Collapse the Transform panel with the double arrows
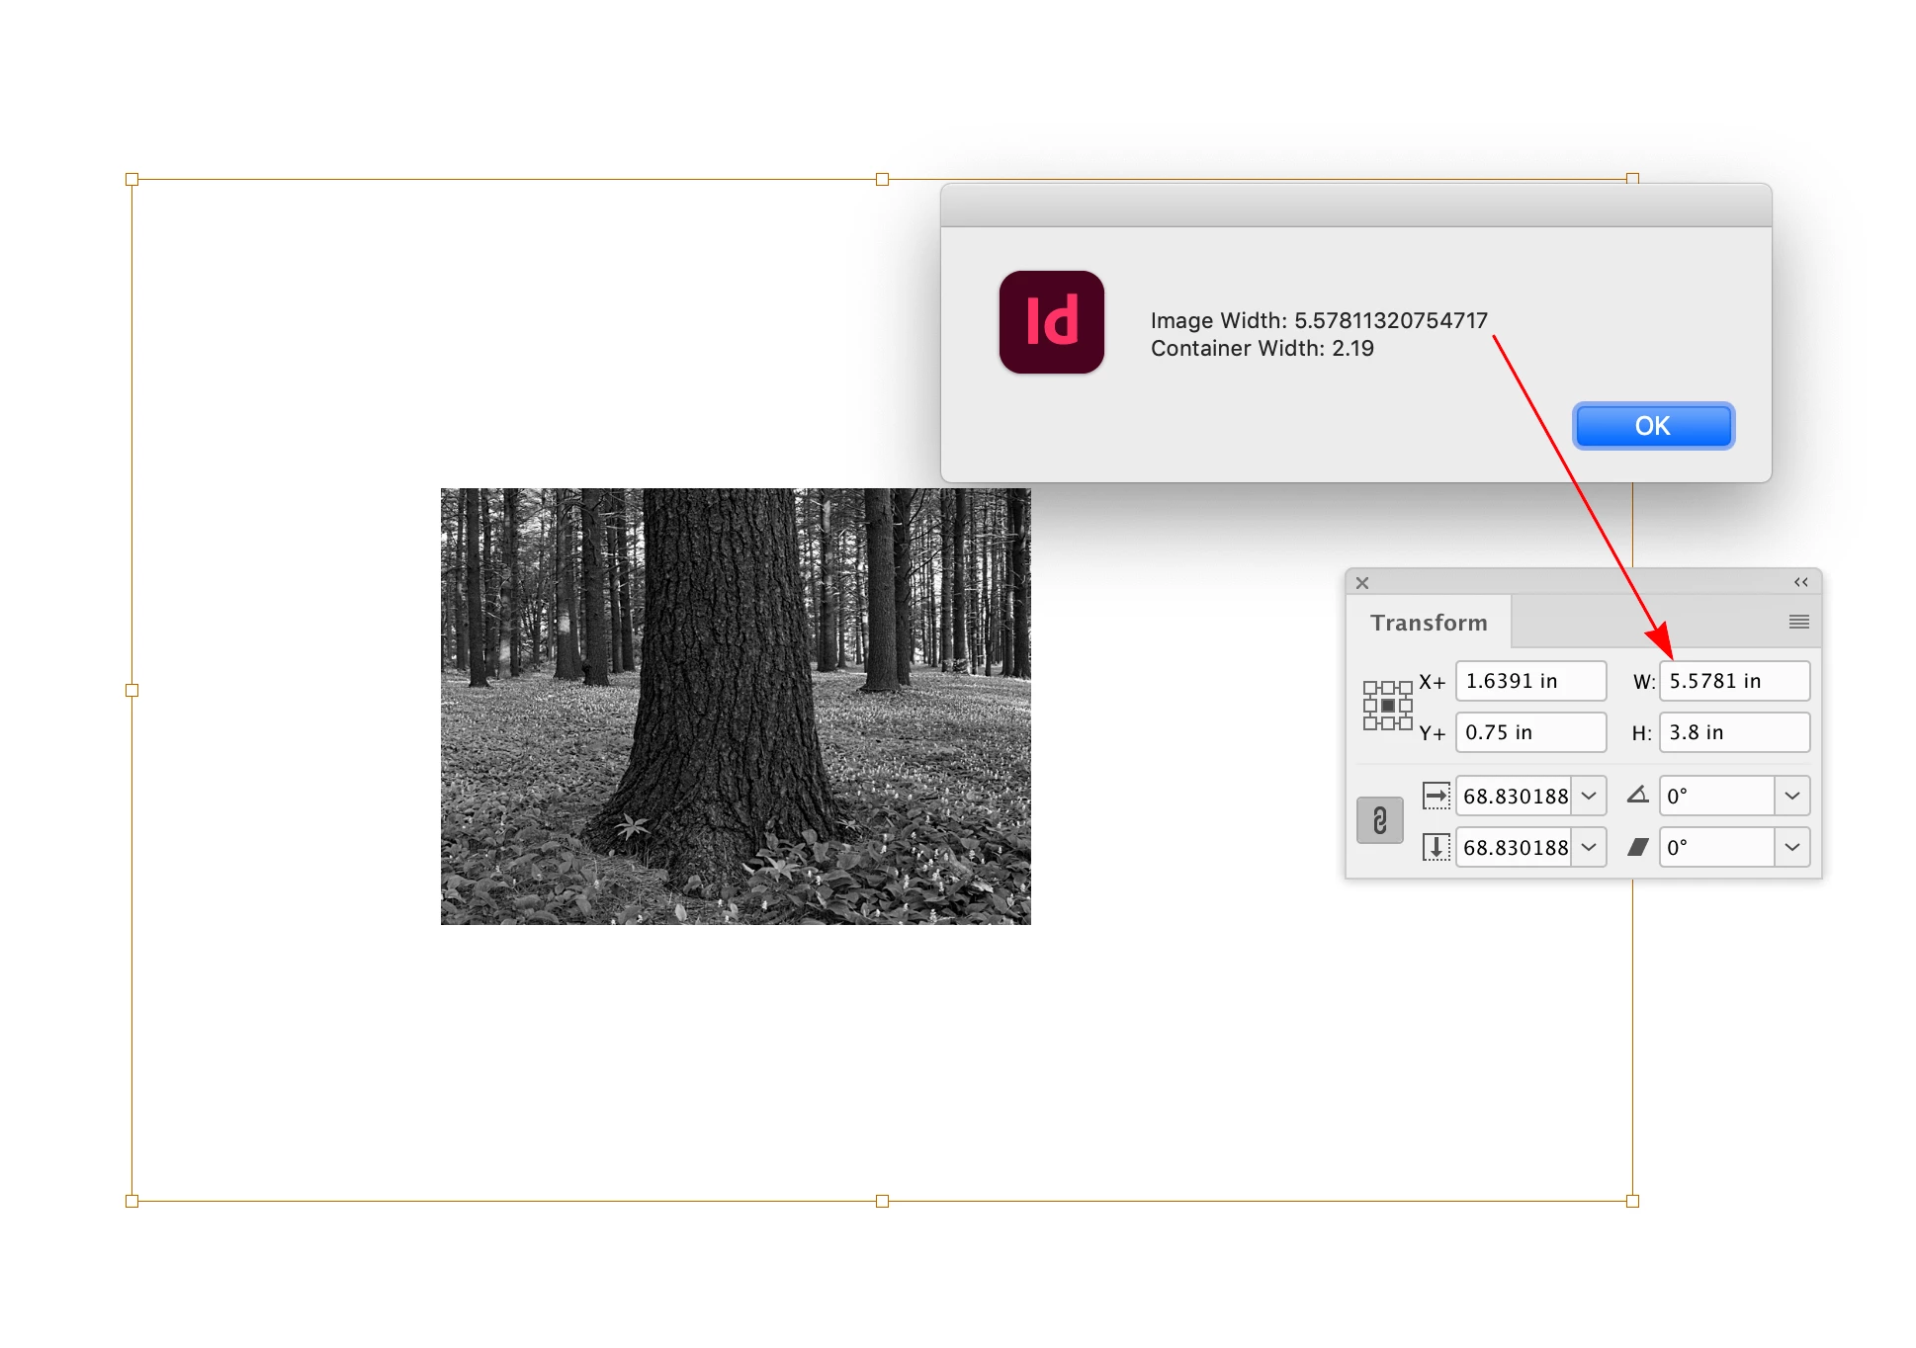Viewport: 1916px width, 1348px height. click(x=1800, y=582)
